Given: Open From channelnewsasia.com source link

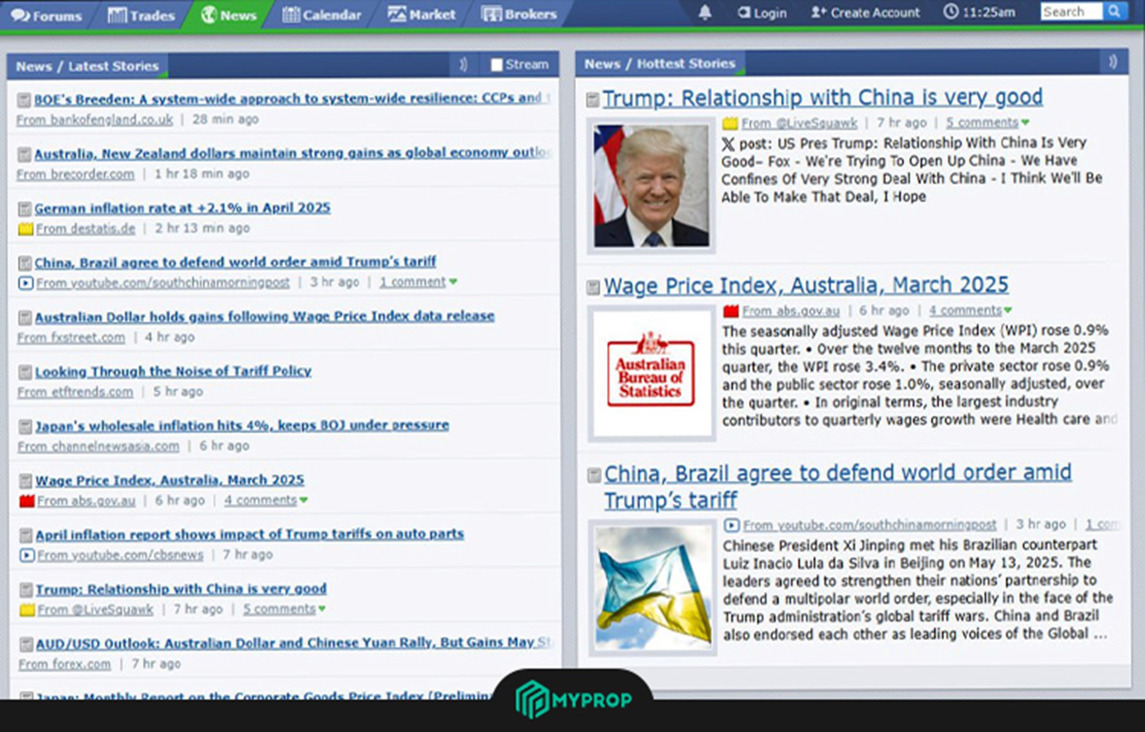Looking at the screenshot, I should coord(99,446).
